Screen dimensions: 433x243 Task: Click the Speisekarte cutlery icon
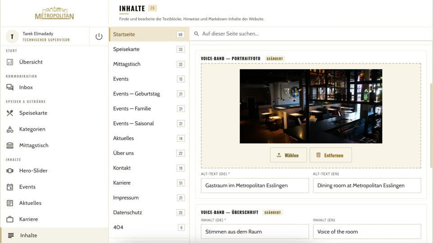click(x=10, y=113)
